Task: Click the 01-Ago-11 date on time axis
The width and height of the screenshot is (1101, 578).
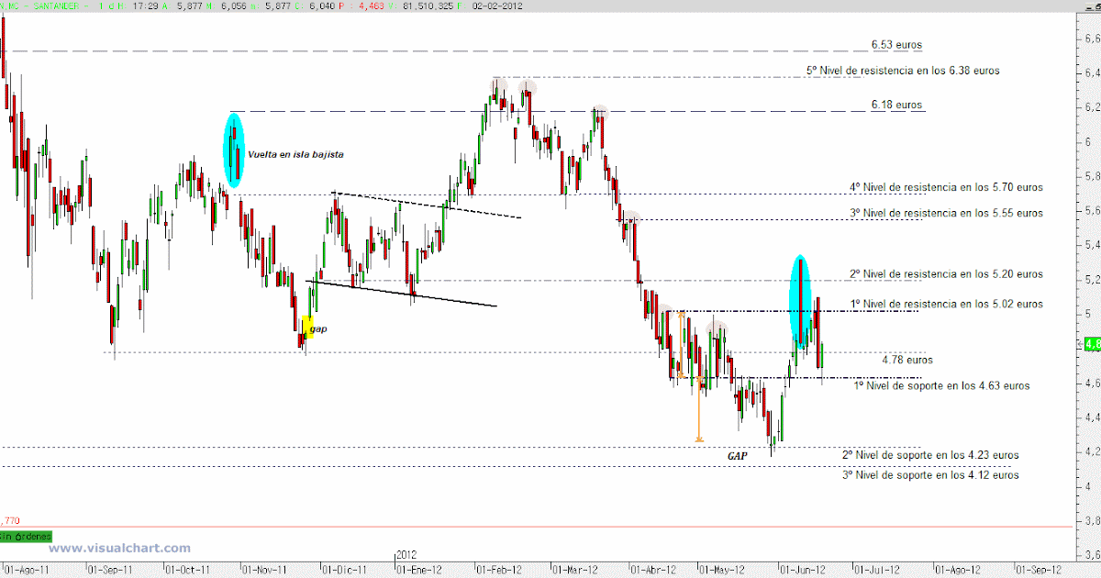Action: coord(26,569)
